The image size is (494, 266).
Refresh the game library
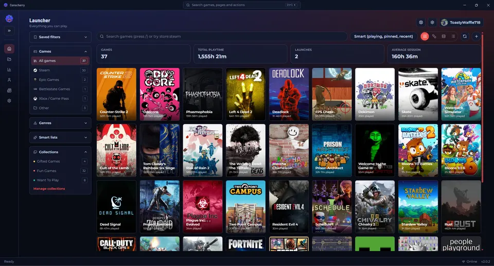(x=465, y=36)
